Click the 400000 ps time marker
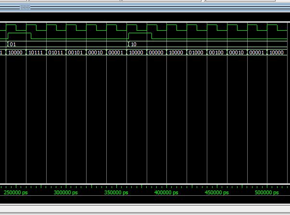Image resolution: width=290 pixels, height=215 pixels. (x=166, y=192)
